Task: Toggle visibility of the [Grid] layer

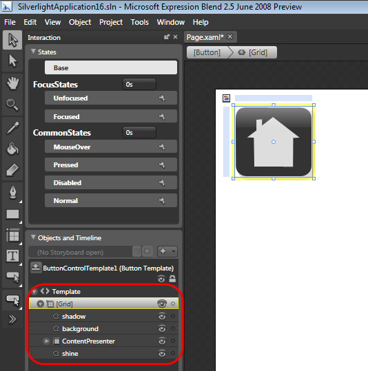Action: pos(162,304)
